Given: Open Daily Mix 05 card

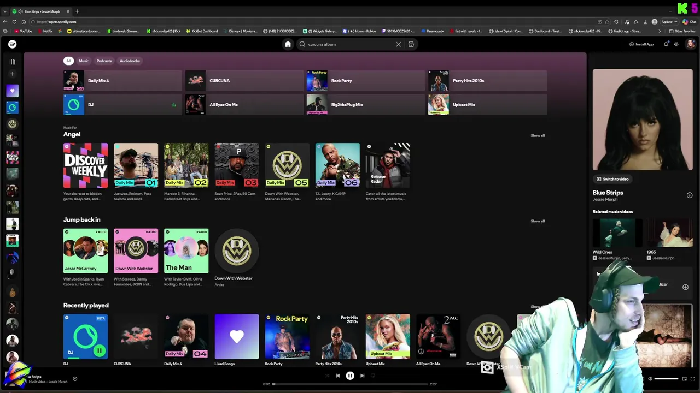Looking at the screenshot, I should point(287,172).
